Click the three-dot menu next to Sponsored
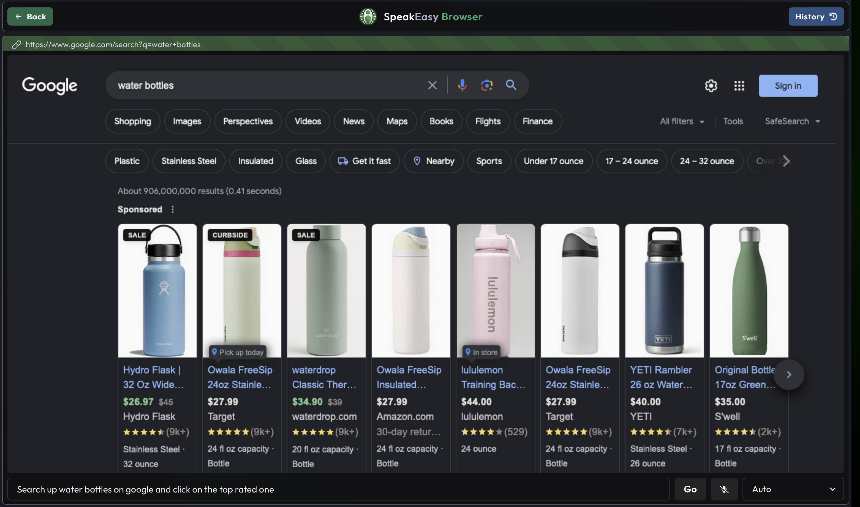This screenshot has height=507, width=860. [173, 209]
